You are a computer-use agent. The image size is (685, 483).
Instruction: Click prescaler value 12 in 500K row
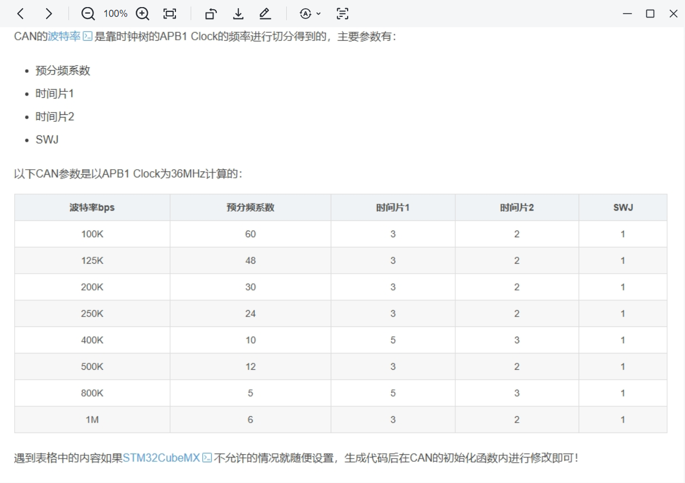(x=250, y=367)
